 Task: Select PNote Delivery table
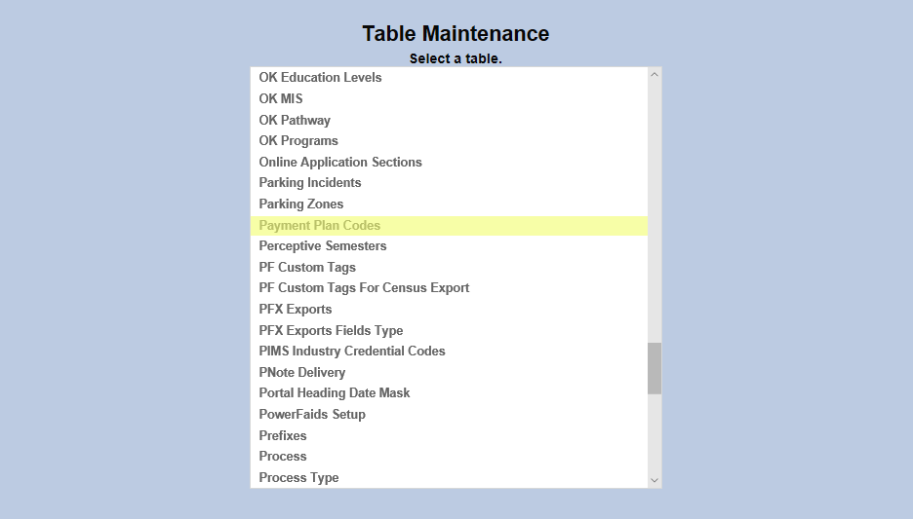pyautogui.click(x=302, y=372)
